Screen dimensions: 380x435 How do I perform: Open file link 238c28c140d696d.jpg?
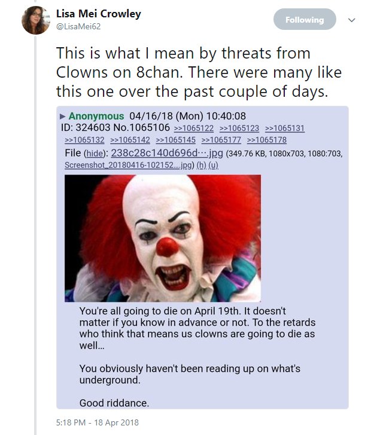(x=167, y=153)
